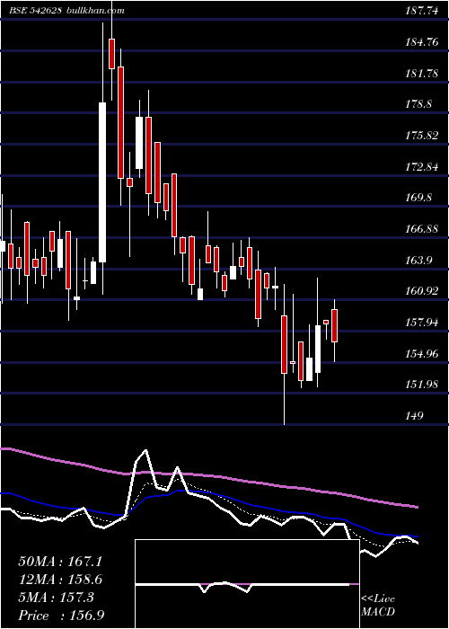This screenshot has width=449, height=629.
Task: Select the 160.92 price axis label
Action: coord(421,291)
